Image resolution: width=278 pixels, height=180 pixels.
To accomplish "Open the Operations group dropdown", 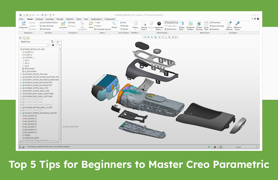I will [x=28, y=33].
